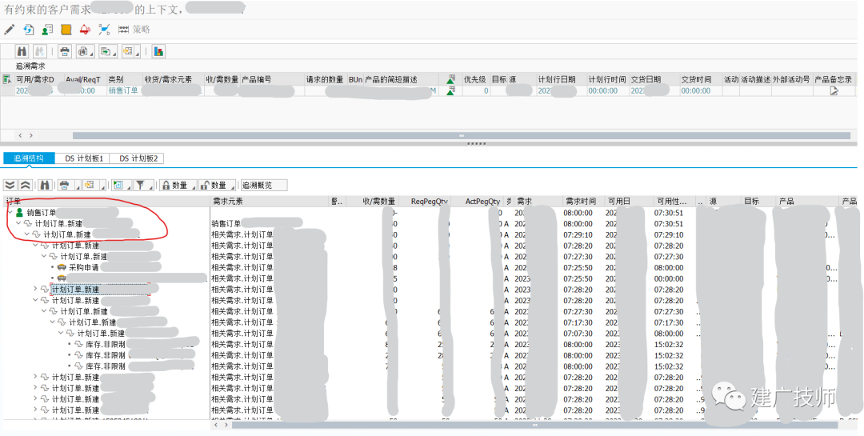
Task: Select the 销售订单 root tree row
Action: click(x=42, y=212)
